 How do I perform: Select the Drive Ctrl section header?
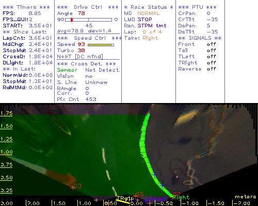pyautogui.click(x=88, y=7)
